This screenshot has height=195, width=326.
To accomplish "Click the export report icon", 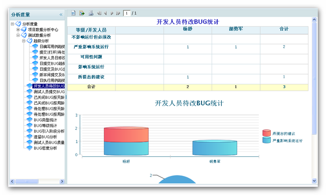I will (82, 13).
